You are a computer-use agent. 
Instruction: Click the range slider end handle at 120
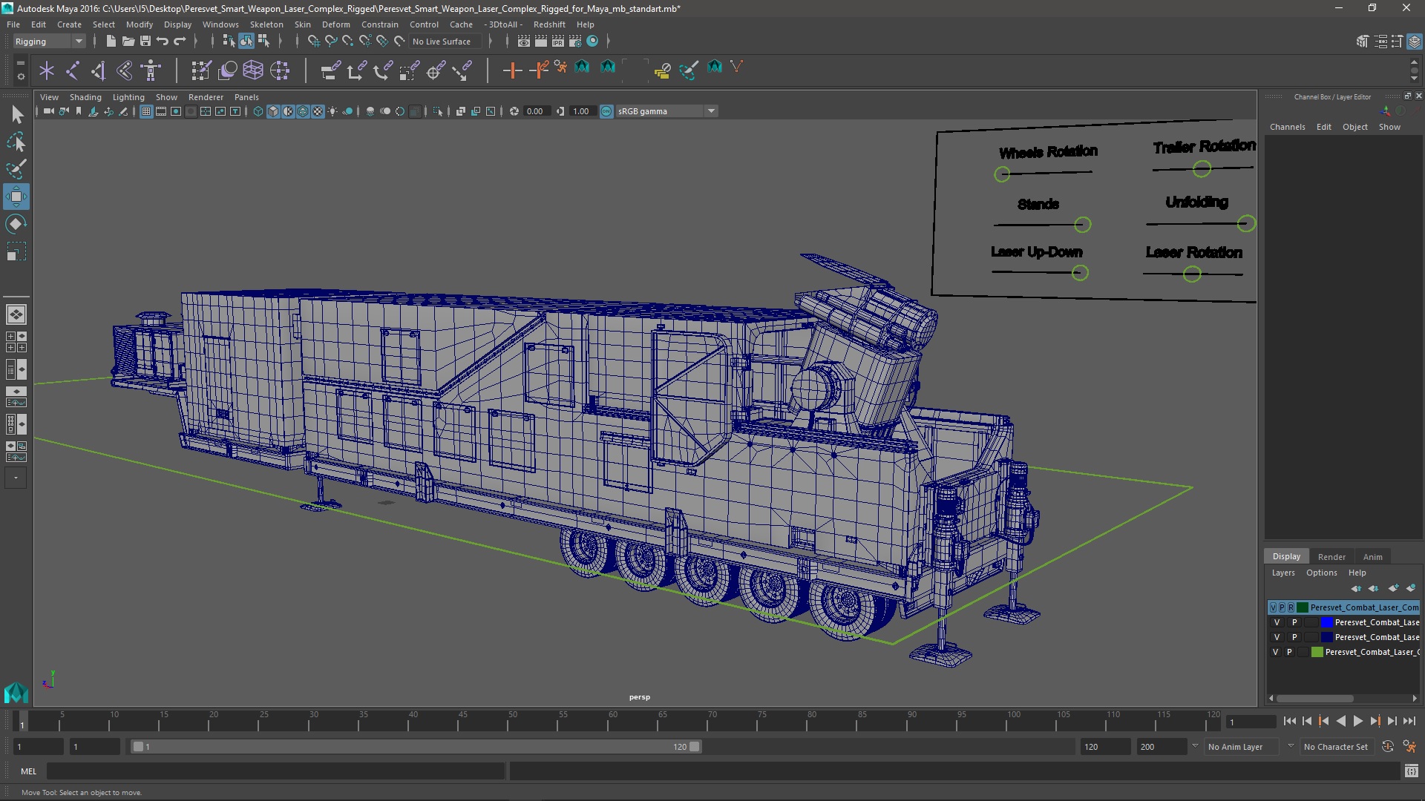(695, 747)
